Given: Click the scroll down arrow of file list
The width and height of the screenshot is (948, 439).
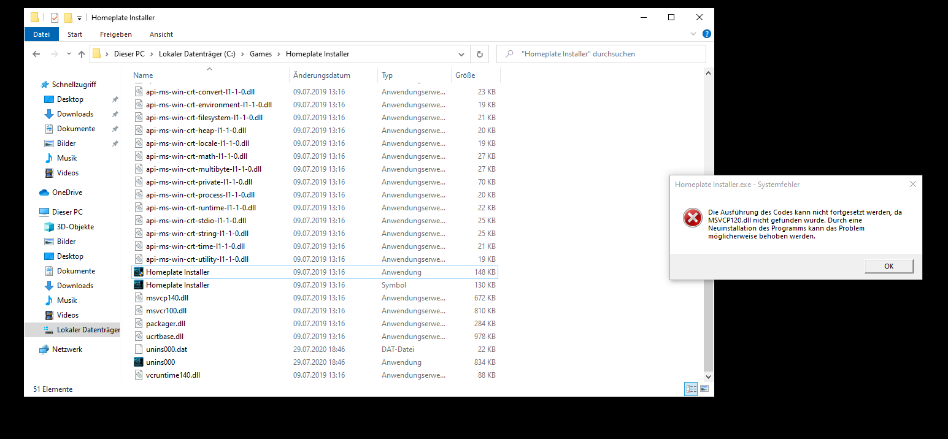Looking at the screenshot, I should (709, 376).
